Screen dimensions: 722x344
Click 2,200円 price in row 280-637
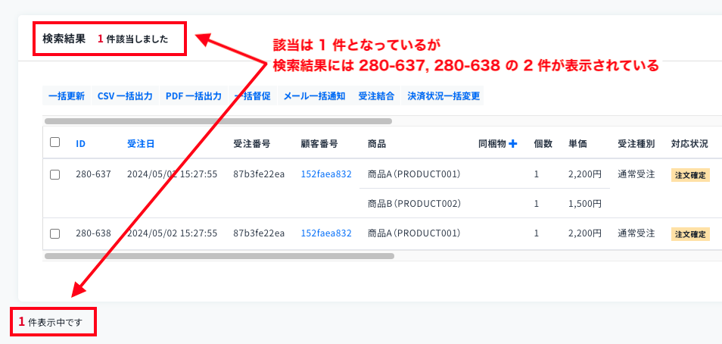click(x=585, y=174)
